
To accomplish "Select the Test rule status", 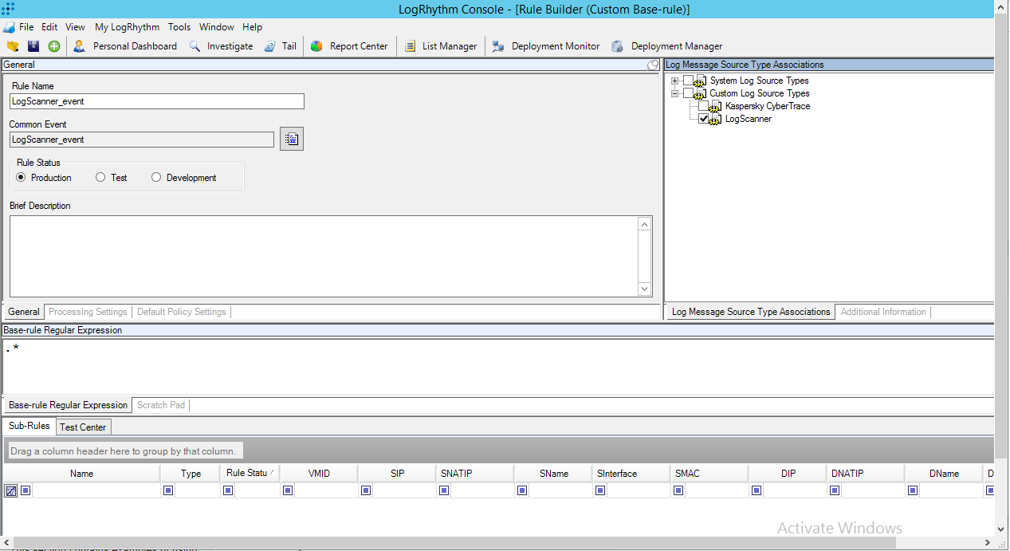I will click(100, 177).
